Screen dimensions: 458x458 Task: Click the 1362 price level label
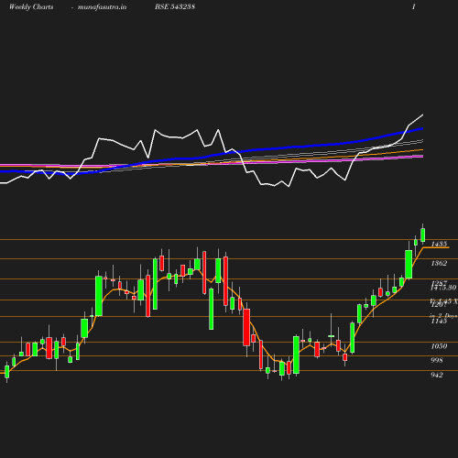[439, 263]
